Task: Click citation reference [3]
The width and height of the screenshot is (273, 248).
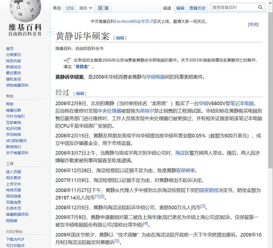Action: click(203, 206)
